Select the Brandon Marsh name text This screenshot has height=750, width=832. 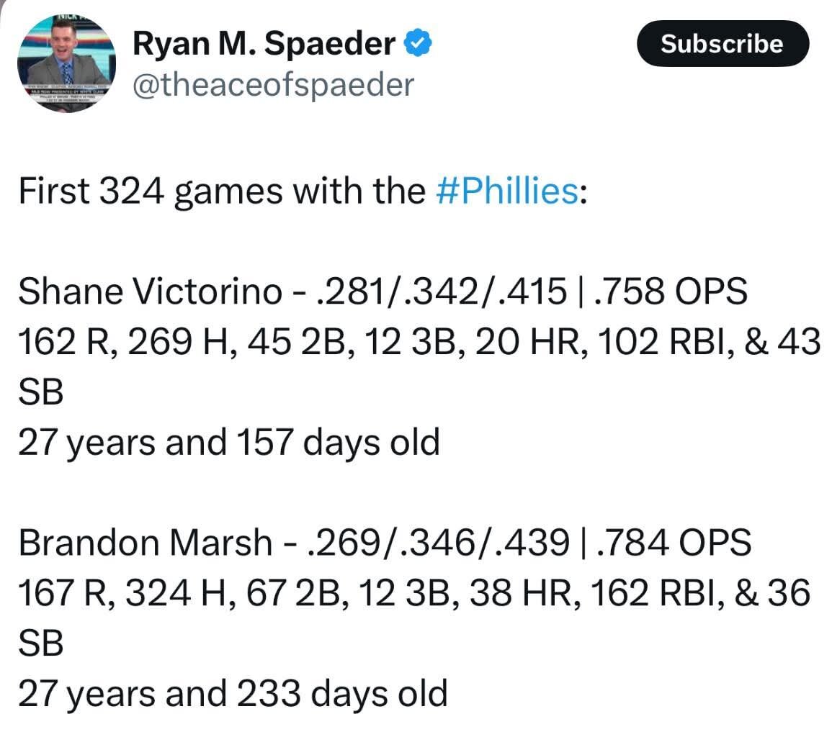point(146,542)
